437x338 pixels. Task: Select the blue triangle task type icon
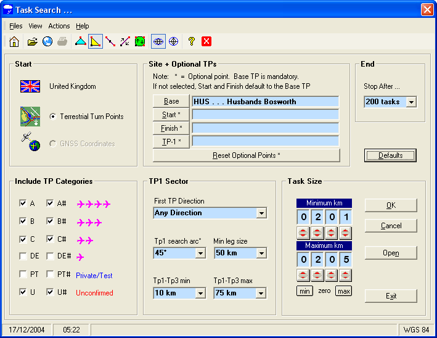pyautogui.click(x=80, y=42)
